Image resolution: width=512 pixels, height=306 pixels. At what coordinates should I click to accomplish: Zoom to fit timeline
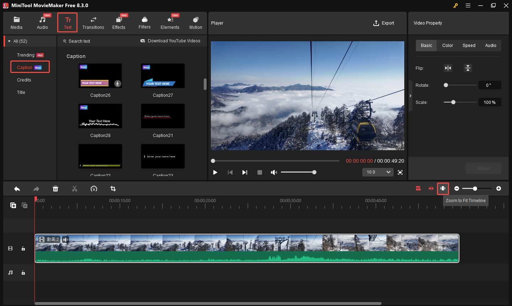pos(443,188)
